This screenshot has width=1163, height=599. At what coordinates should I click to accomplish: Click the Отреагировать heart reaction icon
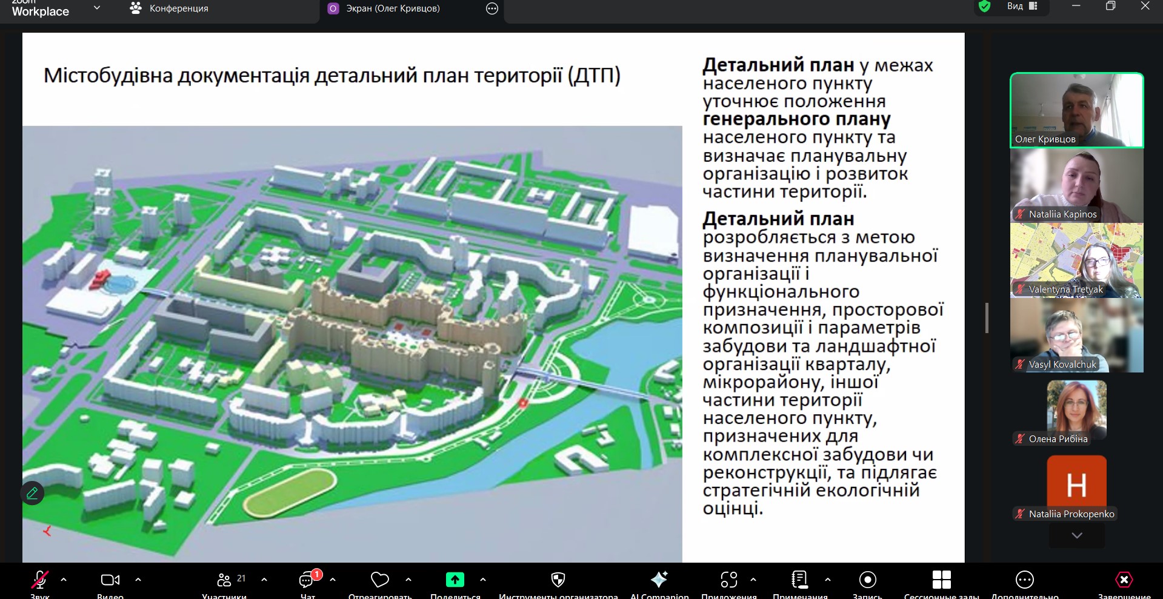click(379, 580)
